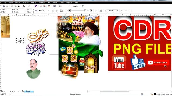
Task: Open the 7.901 pt outline width dropdown
Action: [x=117, y=11]
